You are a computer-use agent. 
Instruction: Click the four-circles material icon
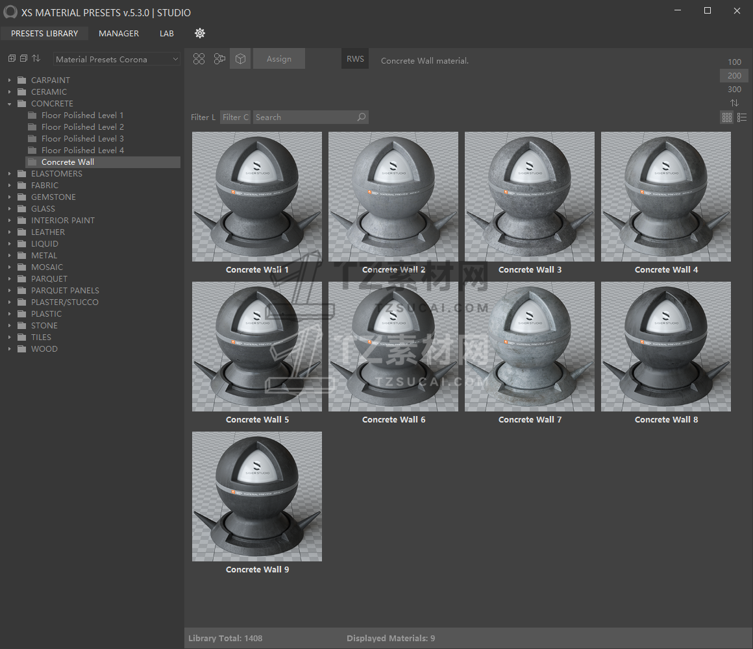[199, 59]
